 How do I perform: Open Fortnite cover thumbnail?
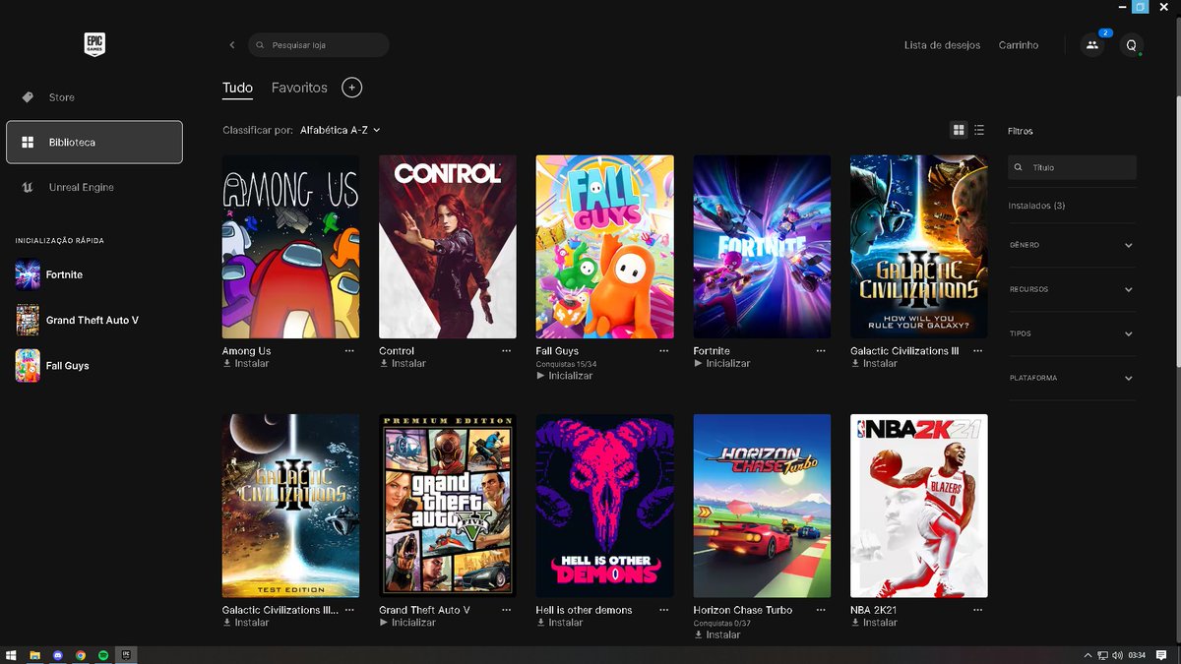[762, 247]
